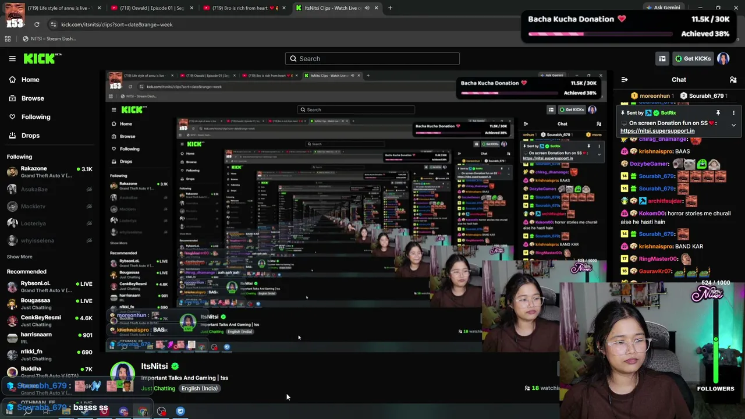
Task: Collapse the chat panel with the arrow icon
Action: tap(625, 80)
